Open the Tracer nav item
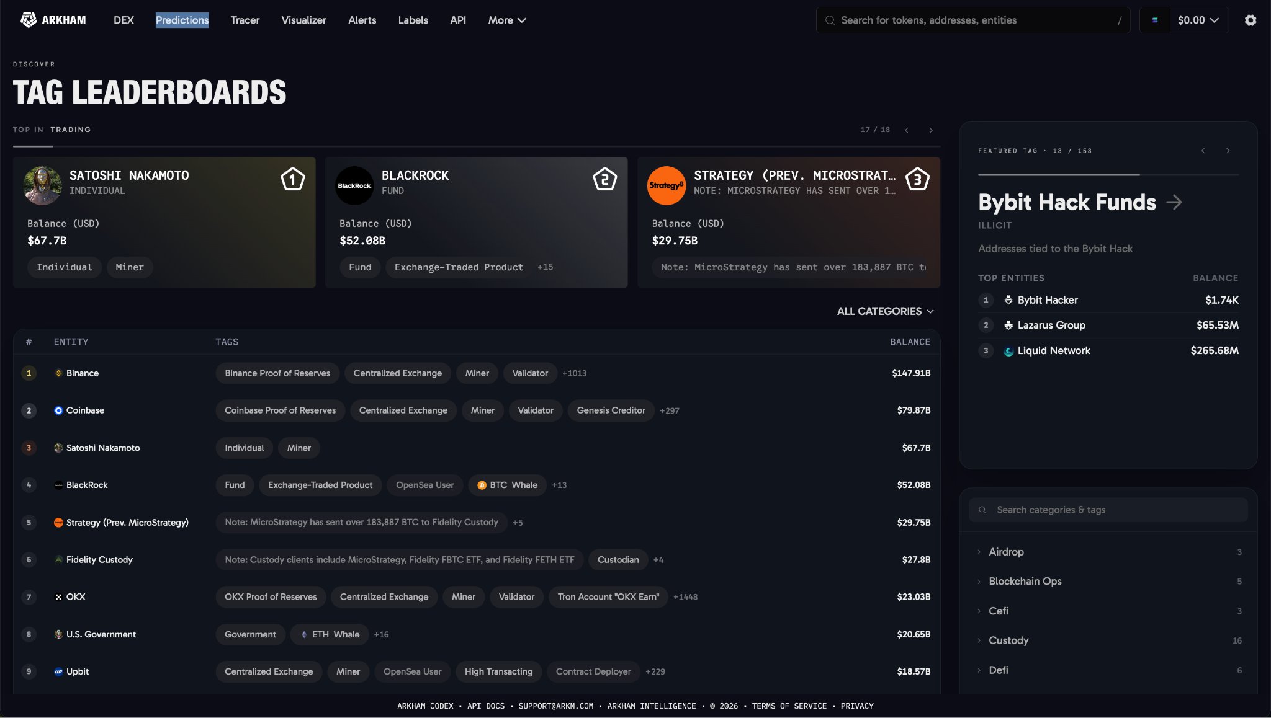This screenshot has width=1271, height=718. 245,20
